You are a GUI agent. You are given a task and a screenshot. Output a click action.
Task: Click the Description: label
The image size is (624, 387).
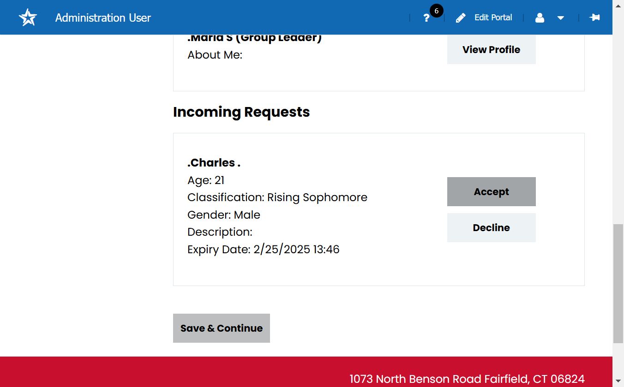(x=220, y=232)
